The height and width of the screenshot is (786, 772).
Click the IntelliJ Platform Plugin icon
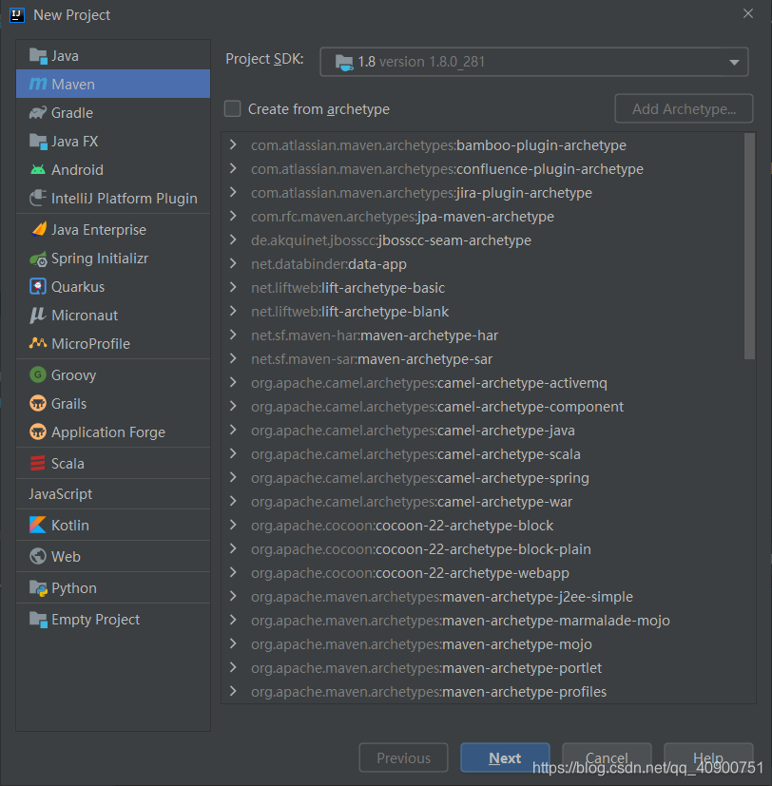coord(38,198)
